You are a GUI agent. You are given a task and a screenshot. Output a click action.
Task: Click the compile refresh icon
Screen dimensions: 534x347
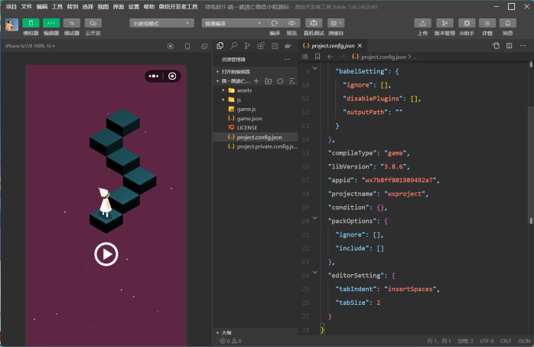(275, 23)
